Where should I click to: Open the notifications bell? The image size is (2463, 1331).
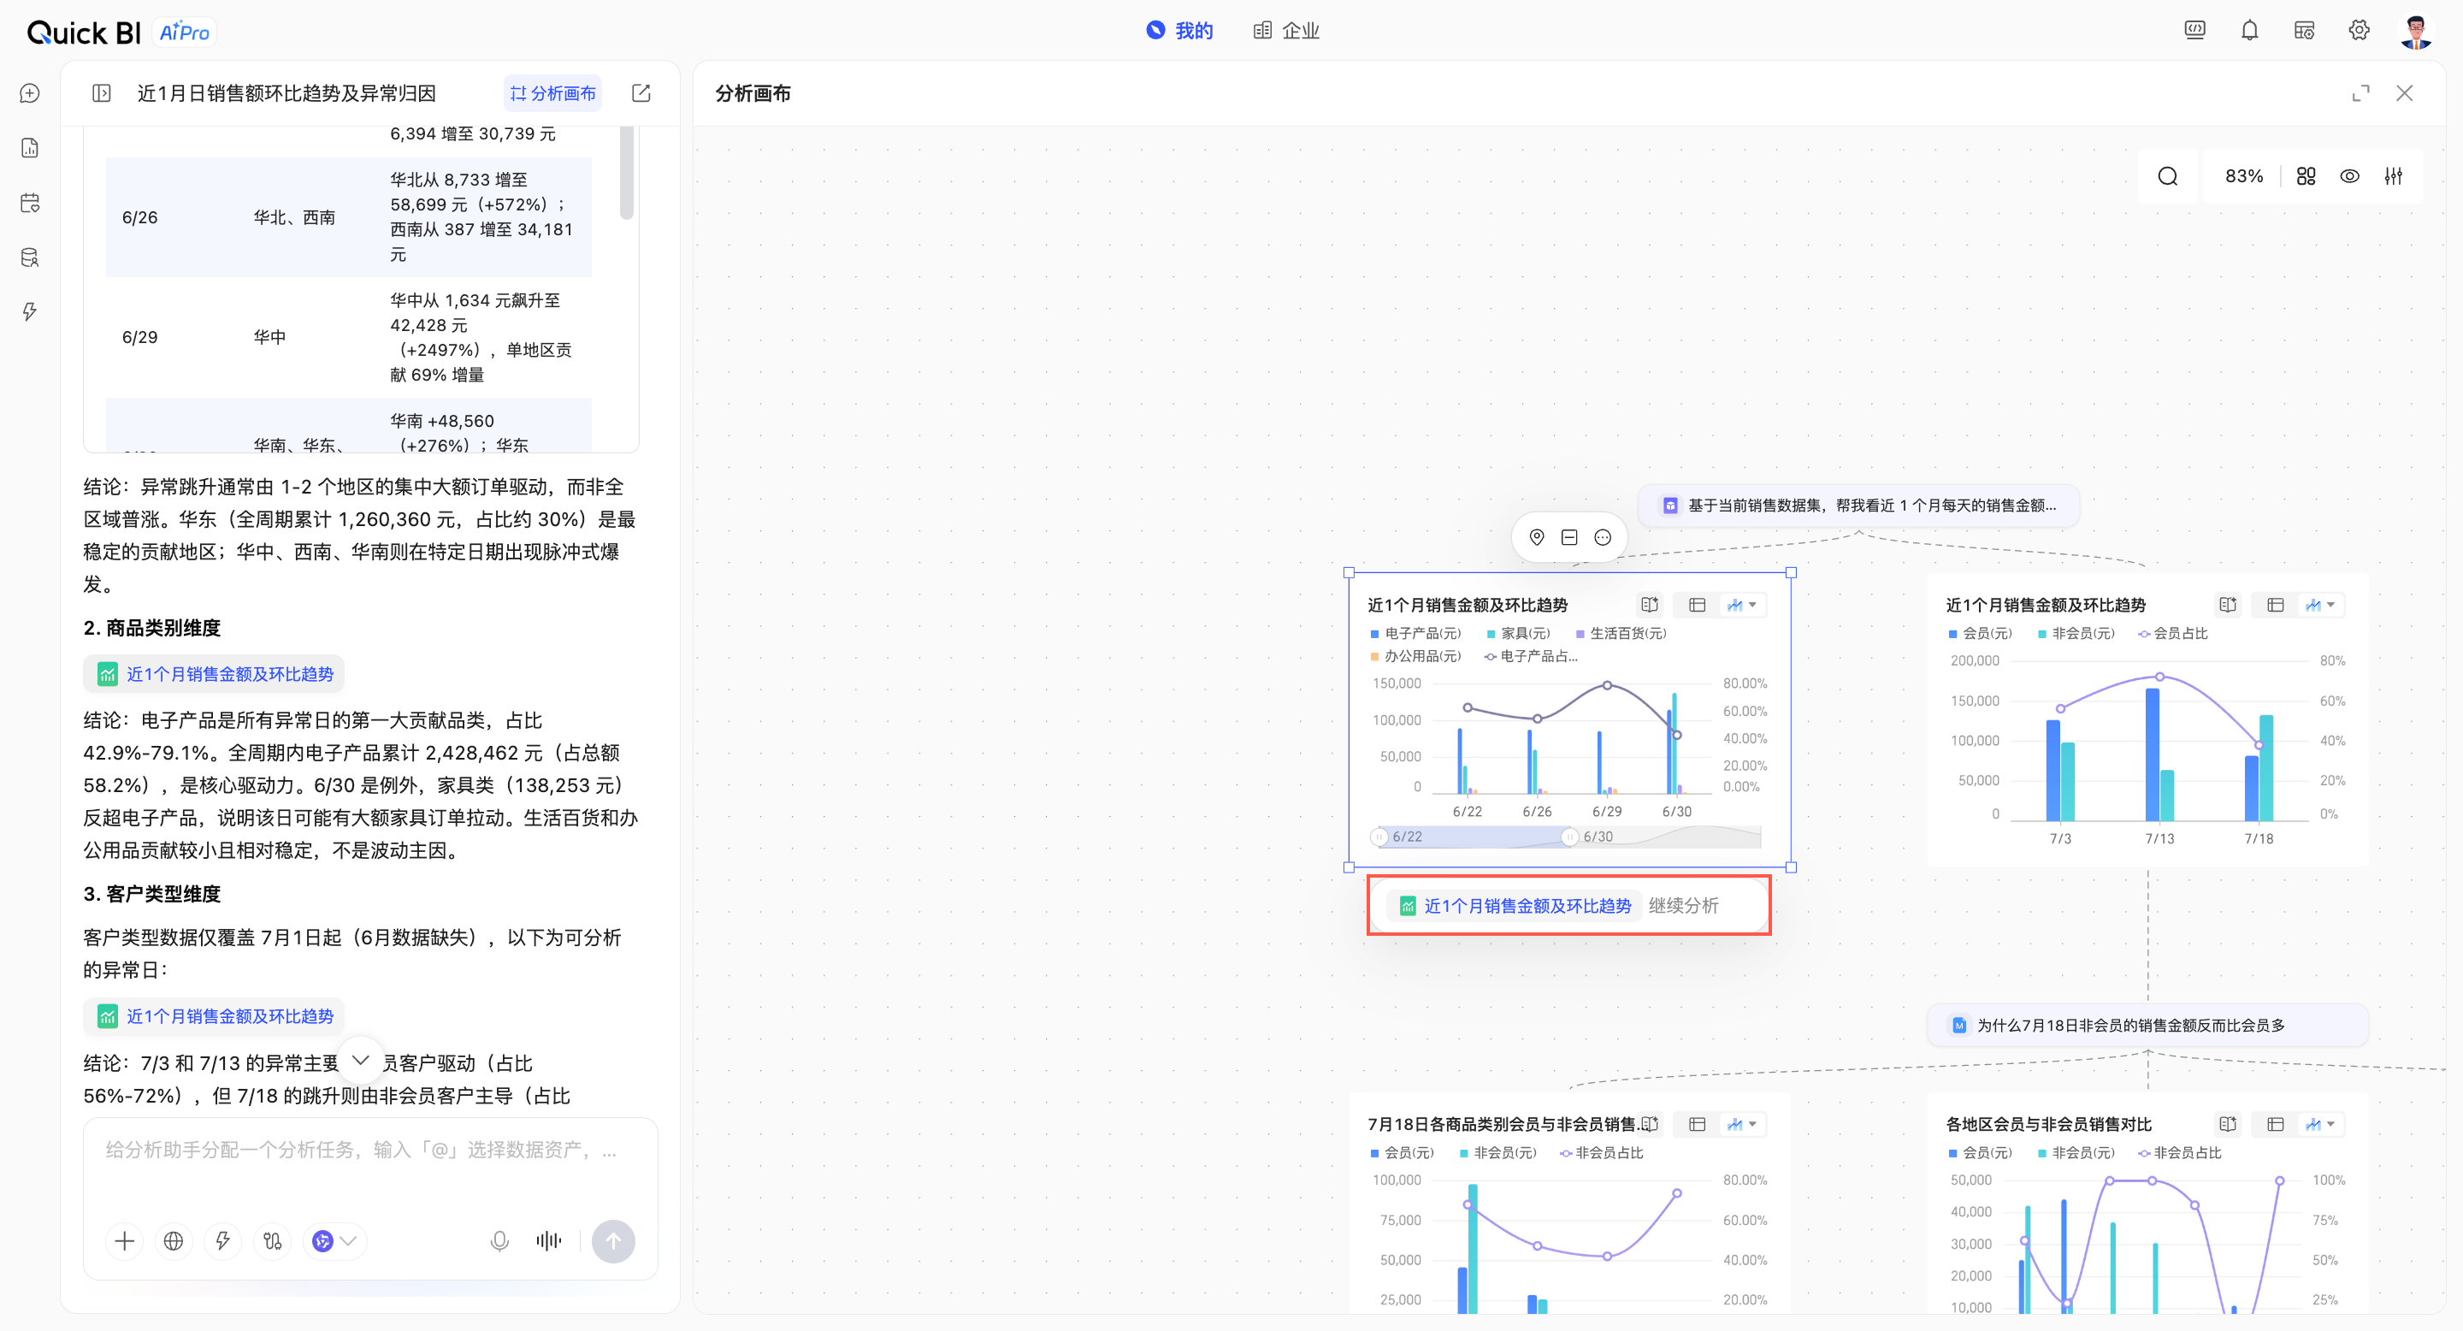2249,31
